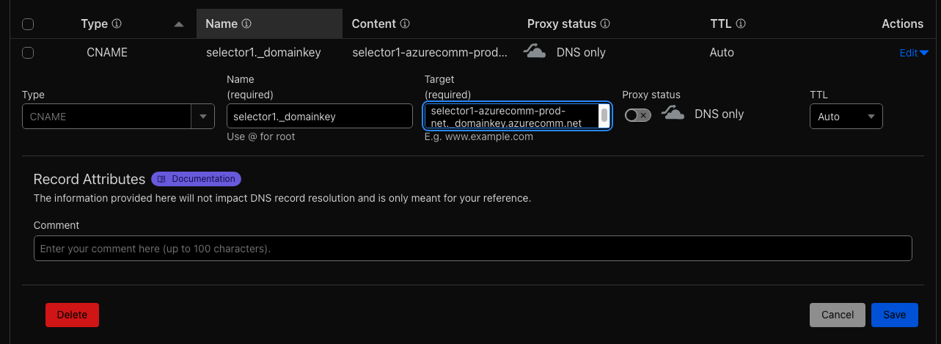Click the grey cloud icon in CNAME row
Viewport: 941px width, 344px height.
pos(535,52)
